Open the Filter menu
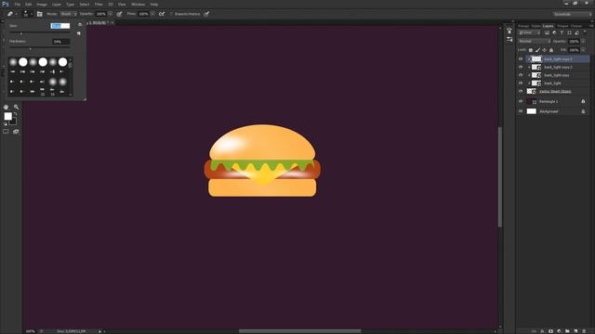 (x=99, y=4)
